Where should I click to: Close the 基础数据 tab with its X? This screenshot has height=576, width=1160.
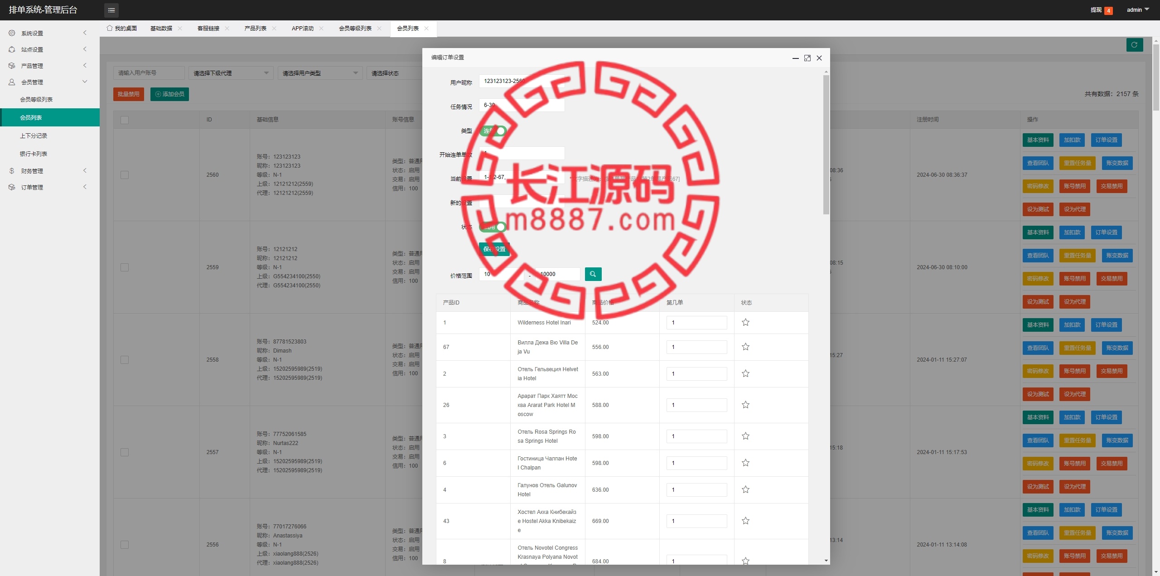tap(180, 29)
